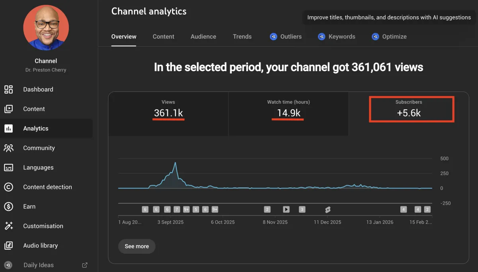Screen dimensions: 478x272
Task: Click the timeline marker labeled 7
Action: pyautogui.click(x=177, y=209)
